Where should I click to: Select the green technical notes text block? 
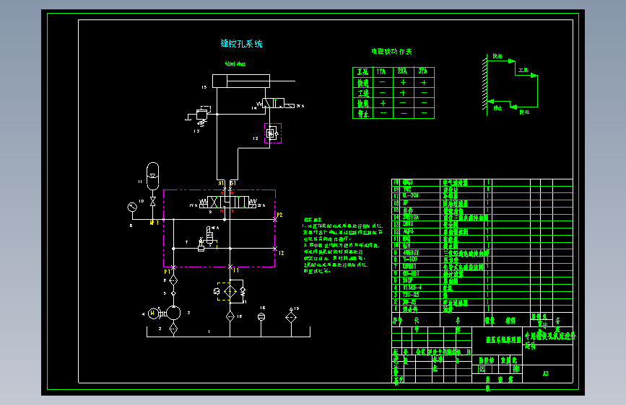pos(342,245)
